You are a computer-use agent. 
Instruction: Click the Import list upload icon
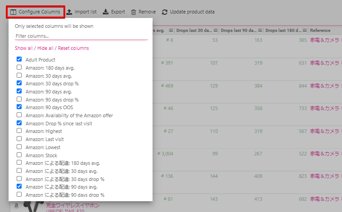[x=69, y=12]
